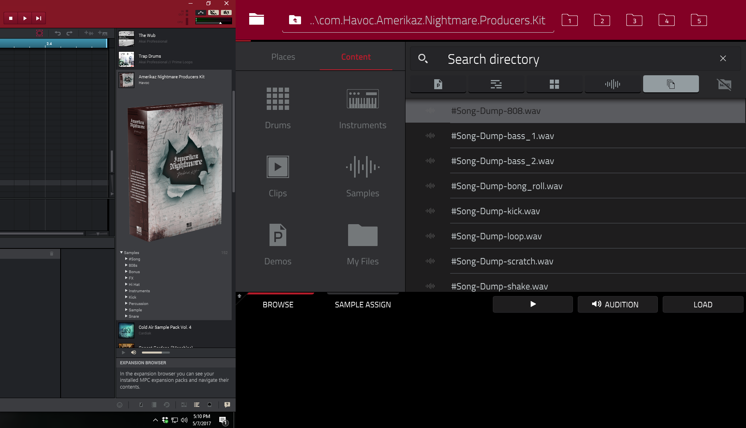Open the Drums content category
Image resolution: width=746 pixels, height=428 pixels.
pos(278,108)
